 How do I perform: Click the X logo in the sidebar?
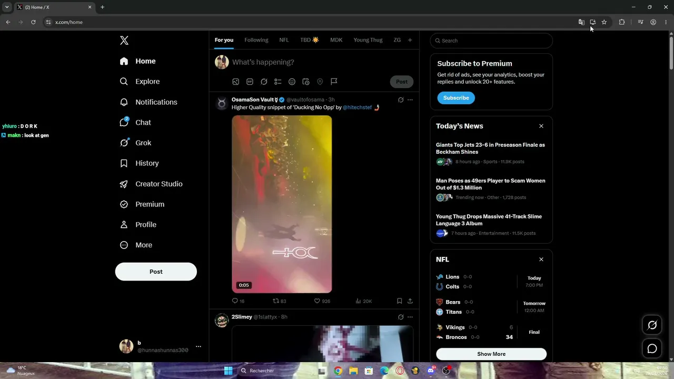coord(124,41)
